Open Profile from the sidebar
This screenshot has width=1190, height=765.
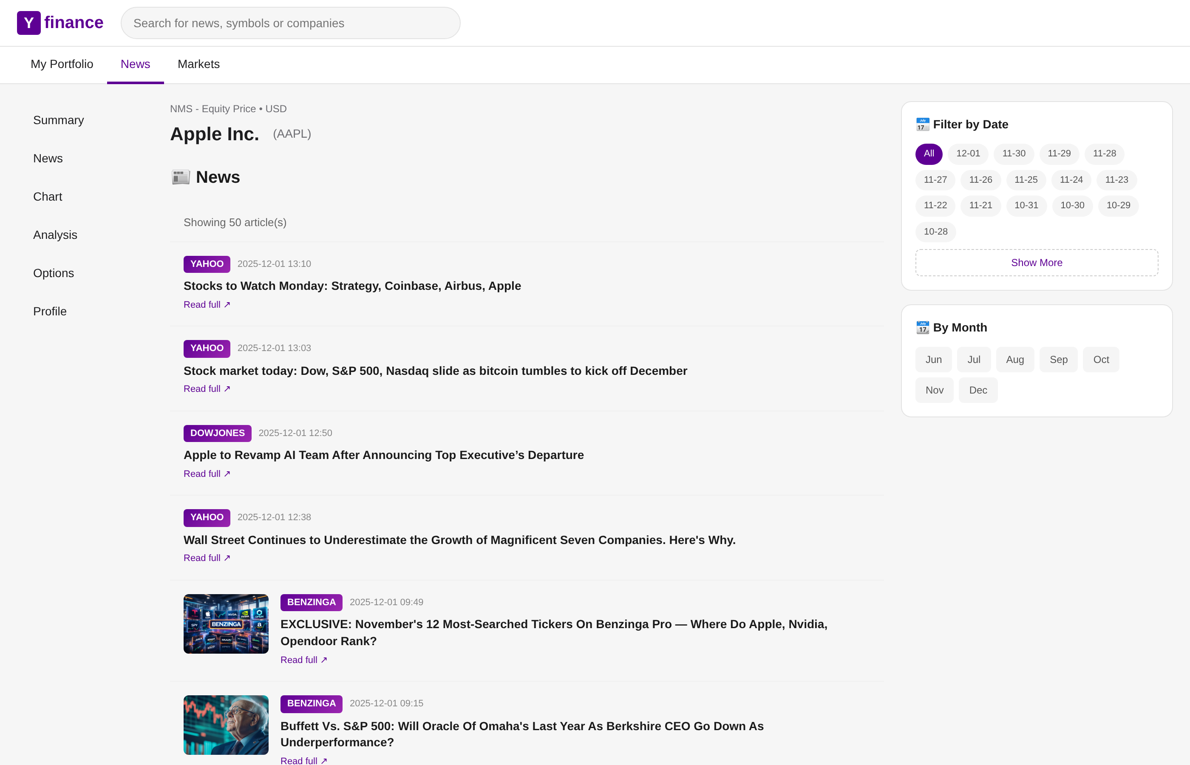pos(50,312)
